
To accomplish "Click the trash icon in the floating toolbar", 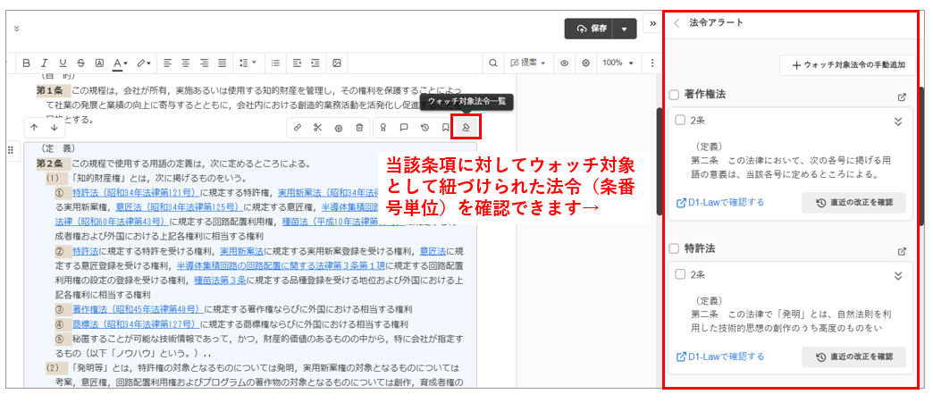I will [359, 128].
